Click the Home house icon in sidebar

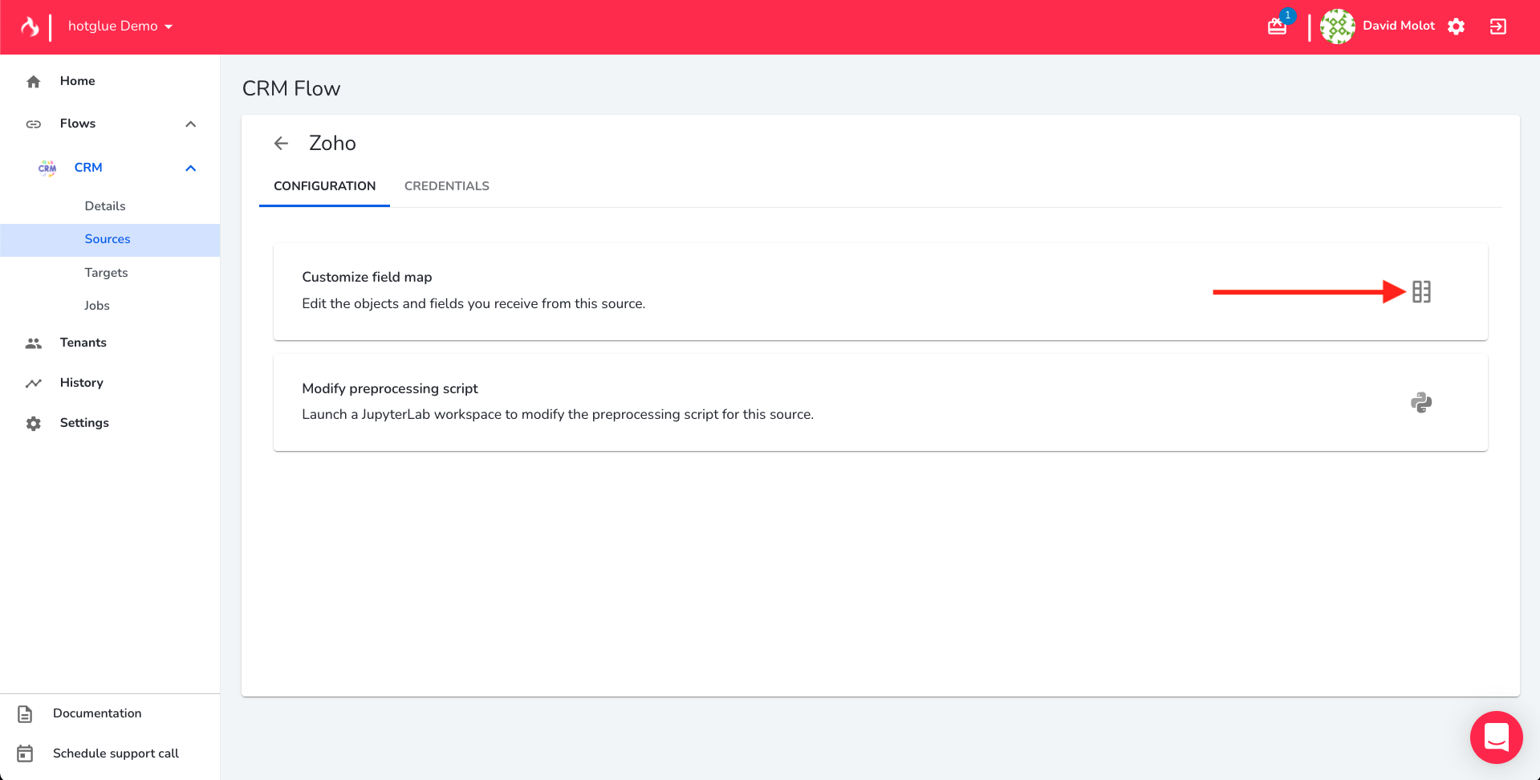coord(33,81)
